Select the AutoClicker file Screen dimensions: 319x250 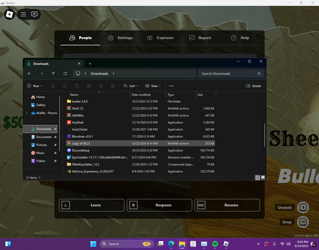point(140,129)
